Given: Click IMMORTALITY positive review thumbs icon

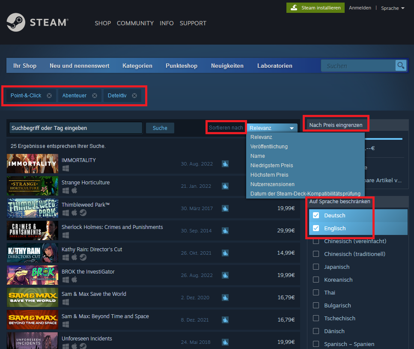Looking at the screenshot, I should (225, 164).
